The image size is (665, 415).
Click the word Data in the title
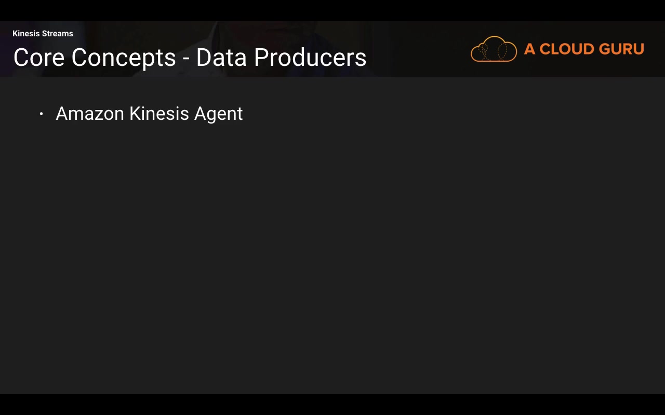(222, 58)
